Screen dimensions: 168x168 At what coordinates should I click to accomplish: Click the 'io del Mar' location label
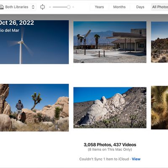coord(10,30)
